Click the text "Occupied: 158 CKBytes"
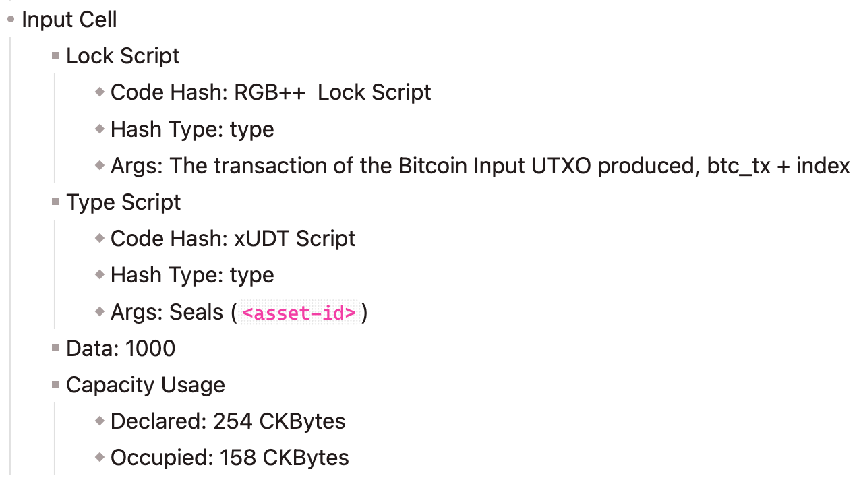Screen dimensions: 859x480 coord(230,458)
